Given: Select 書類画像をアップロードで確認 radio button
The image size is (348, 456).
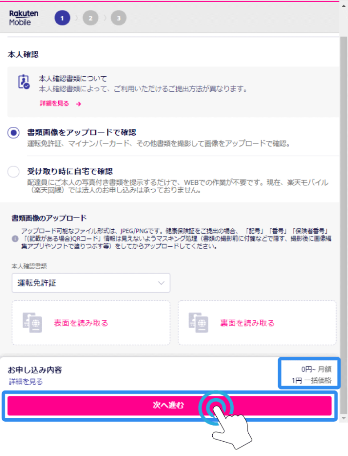Looking at the screenshot, I should click(x=13, y=133).
